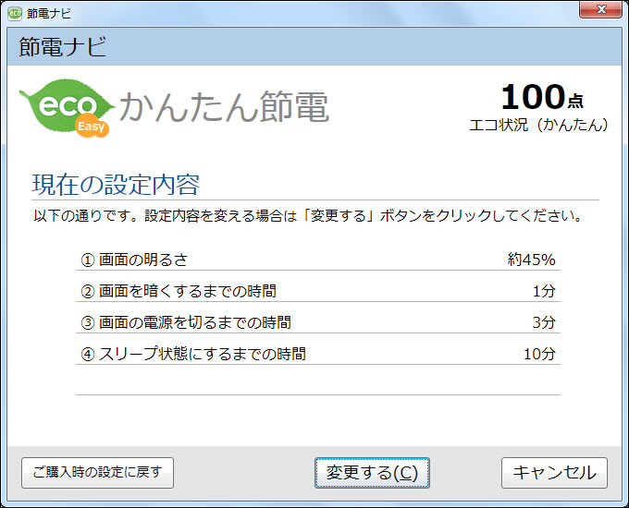Click the 現在の設定内容 heading

pos(116,184)
